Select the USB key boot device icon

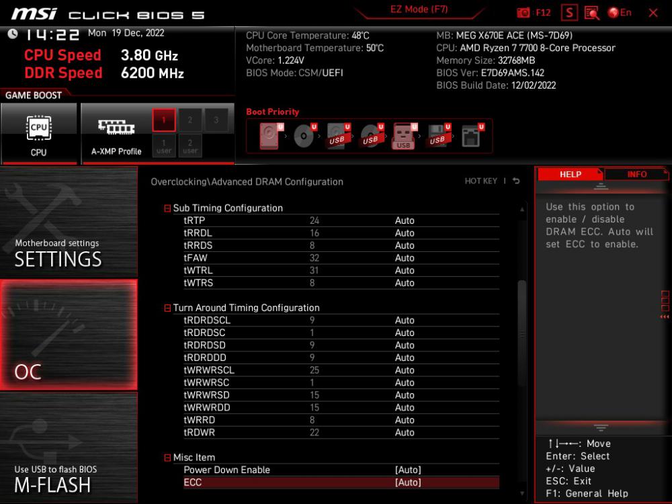pos(404,136)
